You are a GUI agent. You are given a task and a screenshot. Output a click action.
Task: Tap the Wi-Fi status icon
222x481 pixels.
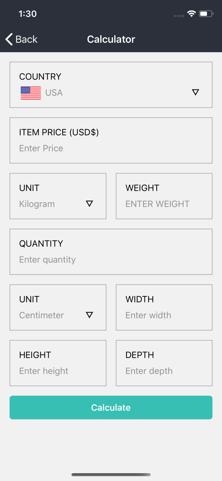(192, 14)
